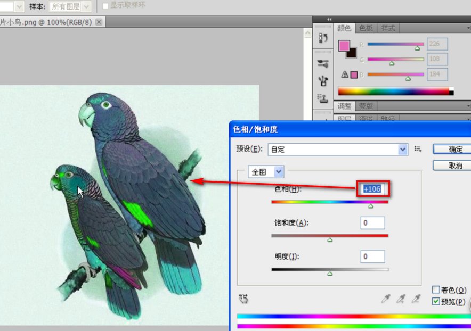Enable the 着色 (Colorize) checkbox
The height and width of the screenshot is (331, 471).
tap(436, 290)
